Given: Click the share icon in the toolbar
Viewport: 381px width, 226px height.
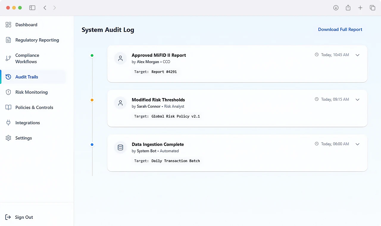Looking at the screenshot, I should click(x=348, y=8).
